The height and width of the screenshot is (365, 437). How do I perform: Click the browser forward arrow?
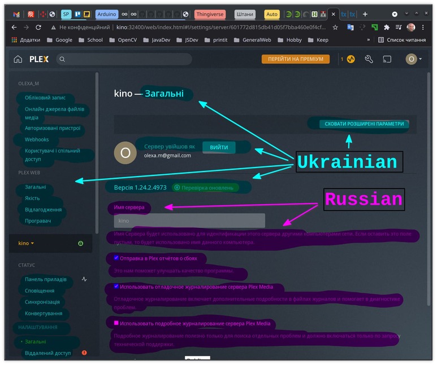(x=26, y=27)
